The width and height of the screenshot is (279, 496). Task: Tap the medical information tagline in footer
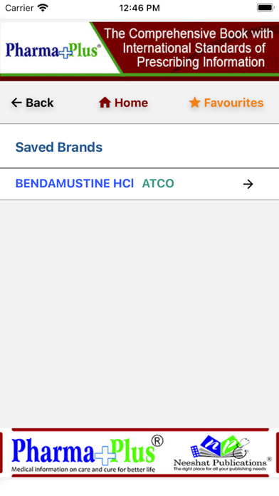click(x=83, y=470)
